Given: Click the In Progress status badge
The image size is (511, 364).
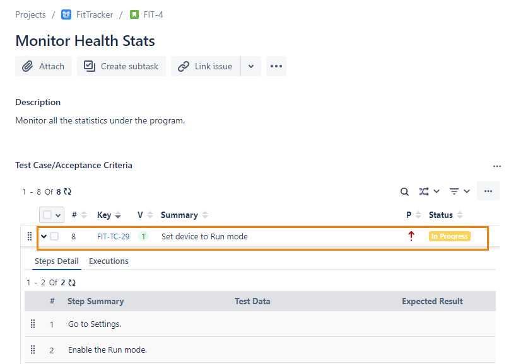Looking at the screenshot, I should (x=449, y=236).
